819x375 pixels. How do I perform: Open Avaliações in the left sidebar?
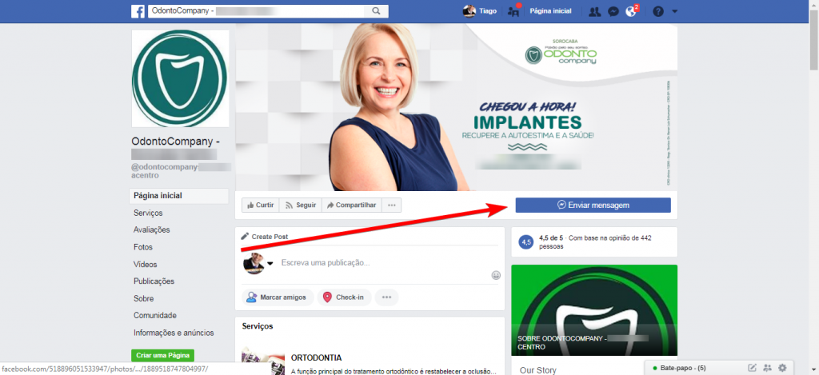(x=151, y=229)
